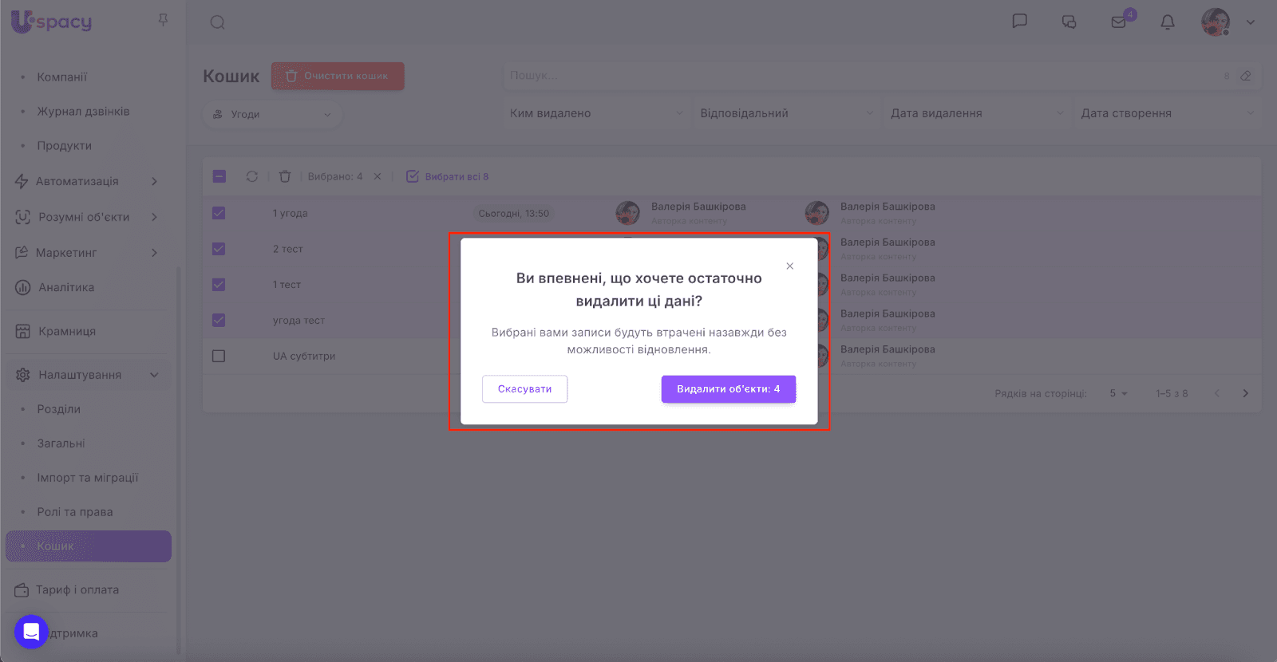Uncheck the угода тест row checkbox
The width and height of the screenshot is (1277, 662).
[x=219, y=320]
